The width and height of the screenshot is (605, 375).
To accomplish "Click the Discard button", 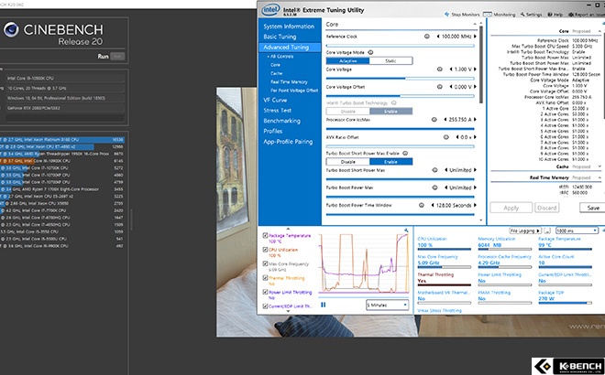I will (546, 208).
